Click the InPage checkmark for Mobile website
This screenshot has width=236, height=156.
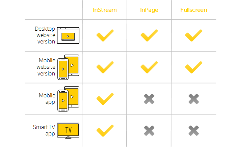[x=149, y=67]
